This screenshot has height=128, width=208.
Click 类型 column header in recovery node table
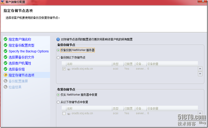(118, 108)
